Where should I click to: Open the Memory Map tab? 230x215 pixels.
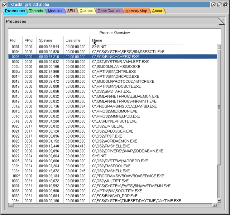coord(136,11)
